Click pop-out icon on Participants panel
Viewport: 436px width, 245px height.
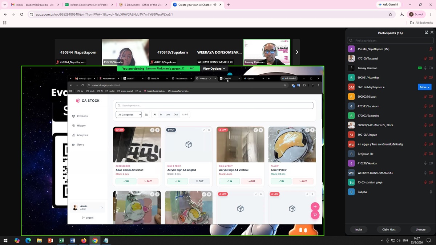[426, 33]
